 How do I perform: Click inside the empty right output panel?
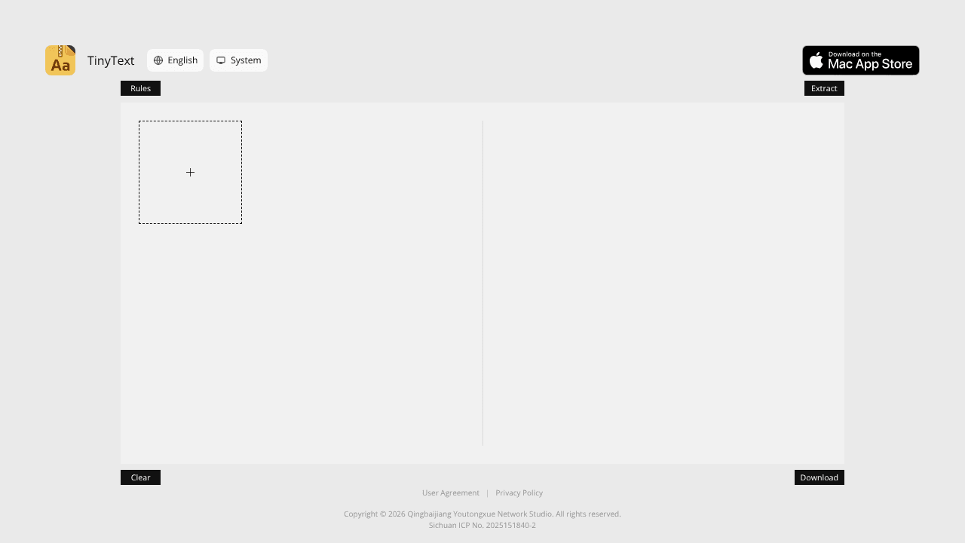[x=663, y=283]
